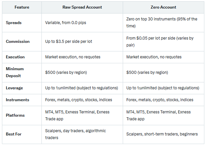Click the "Leverage" row label
Viewport: 206px width, 147px height.
click(x=14, y=88)
